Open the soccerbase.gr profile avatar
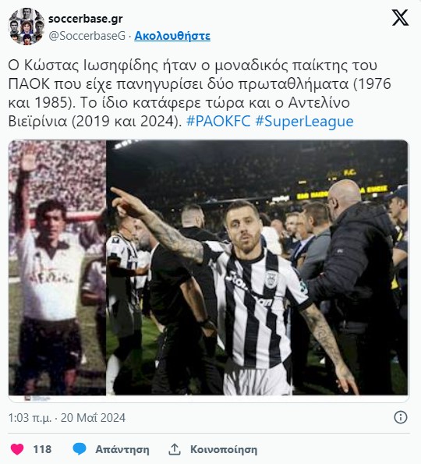Screen dimensions: 421x464 pyautogui.click(x=27, y=27)
